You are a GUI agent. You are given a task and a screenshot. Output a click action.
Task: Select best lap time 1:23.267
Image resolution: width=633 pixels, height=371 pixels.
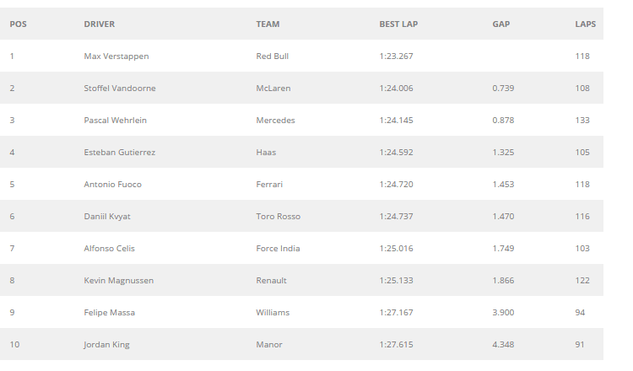[x=396, y=56]
